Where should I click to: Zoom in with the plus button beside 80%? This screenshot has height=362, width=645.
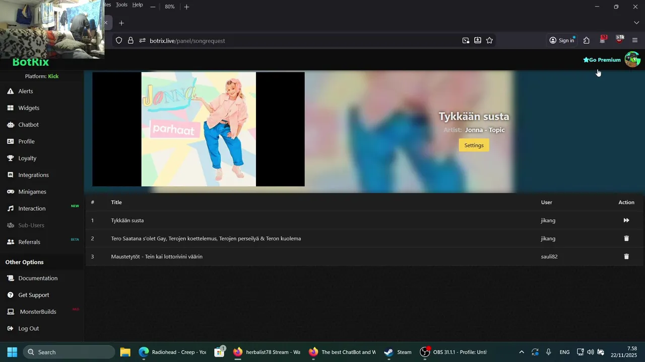186,7
